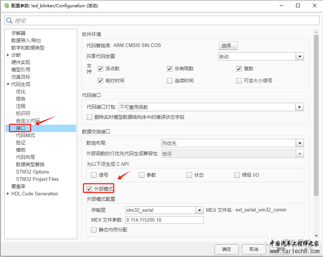
Task: Click the scrollbar down arrow
Action: [x=316, y=236]
